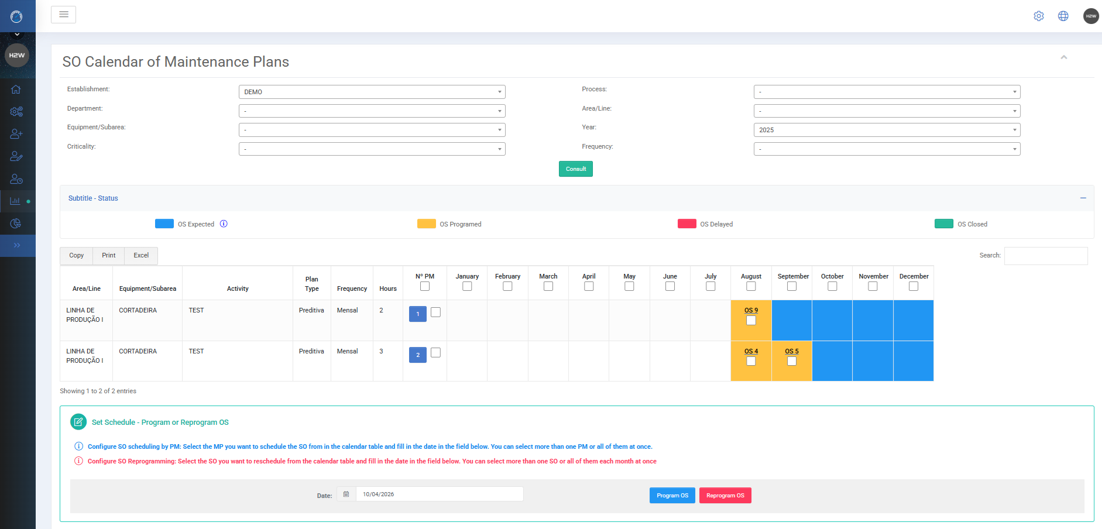1102x529 pixels.
Task: Check the August column header checkbox
Action: click(751, 286)
